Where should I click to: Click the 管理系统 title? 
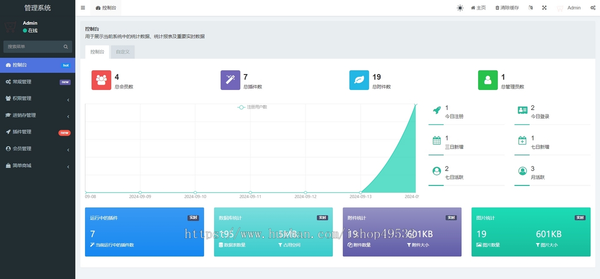37,8
